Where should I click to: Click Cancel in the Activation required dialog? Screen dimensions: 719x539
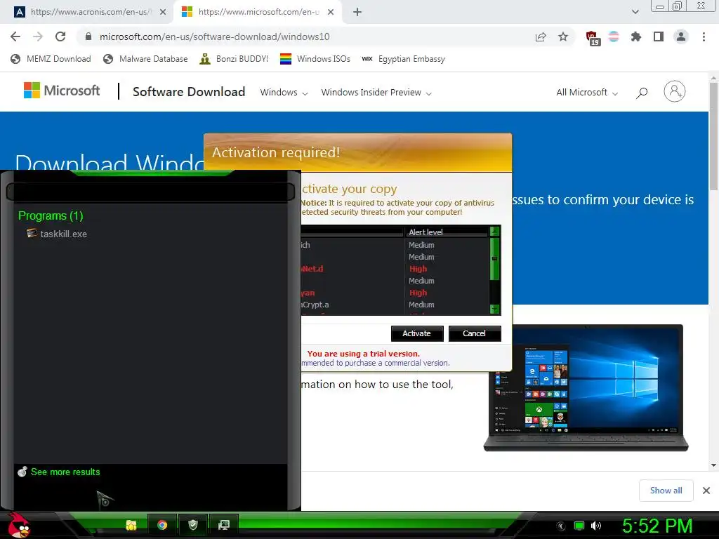474,333
